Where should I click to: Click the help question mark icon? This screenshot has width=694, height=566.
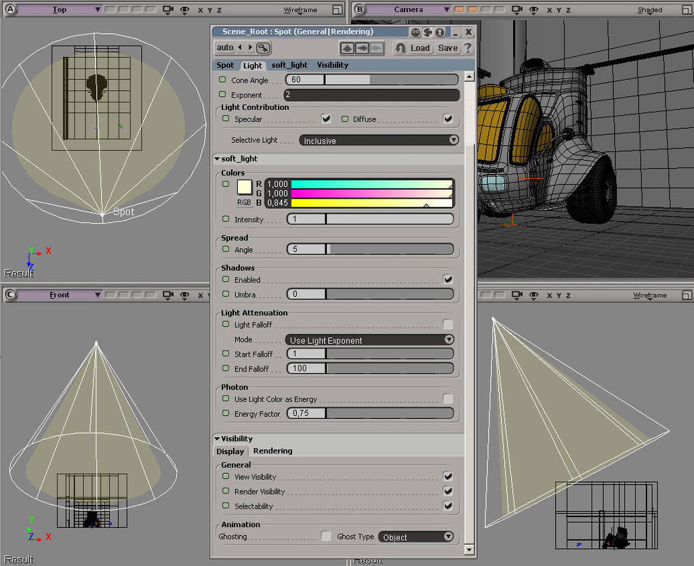[x=468, y=48]
